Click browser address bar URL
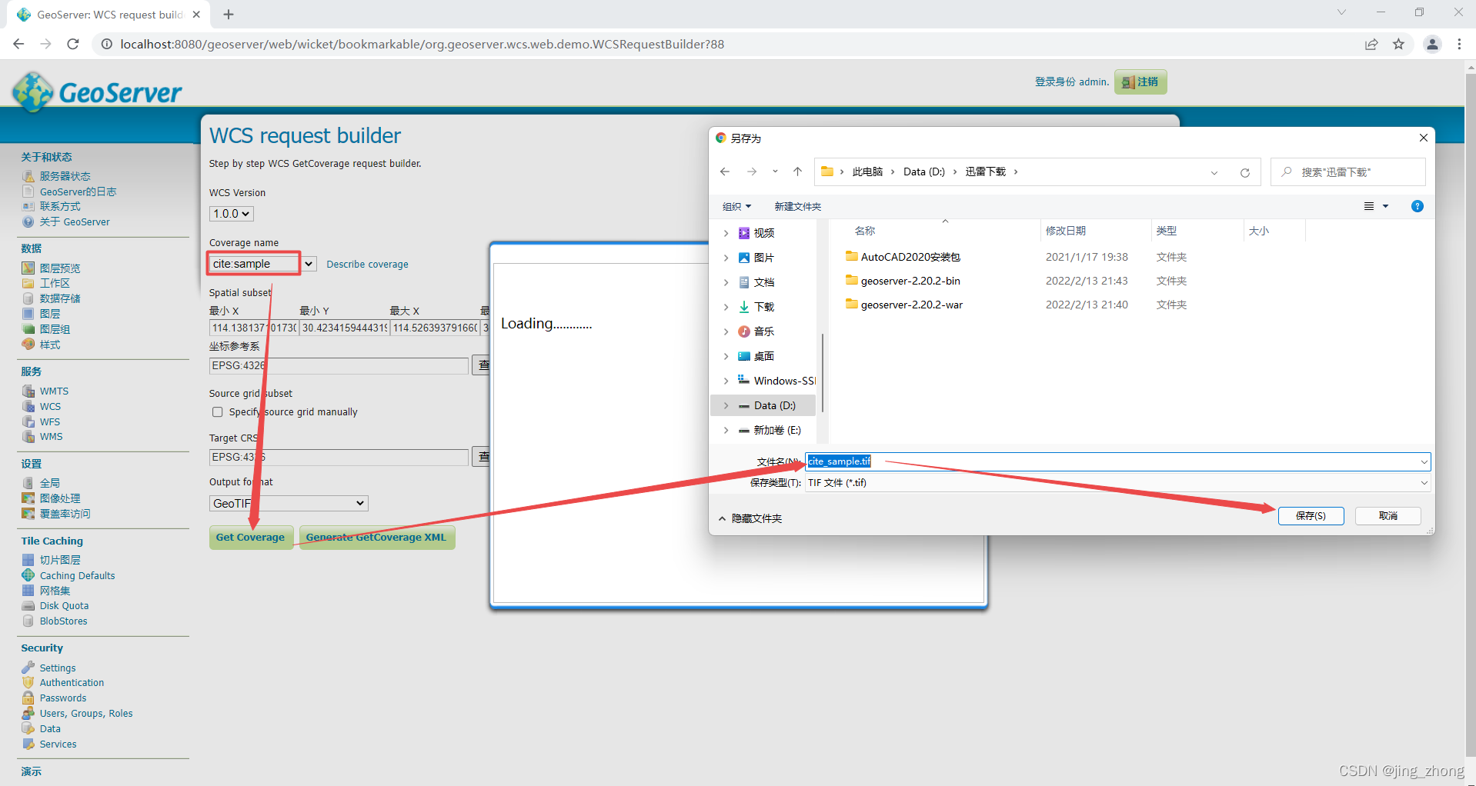The image size is (1476, 786). (x=422, y=44)
